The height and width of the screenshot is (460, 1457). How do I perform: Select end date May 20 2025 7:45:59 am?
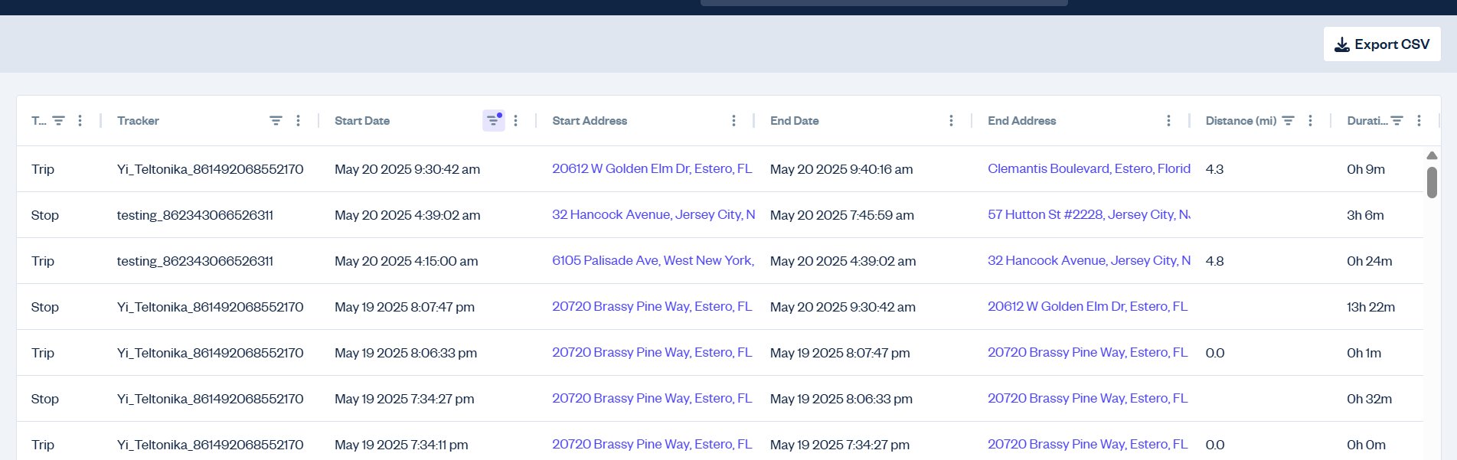click(x=842, y=215)
